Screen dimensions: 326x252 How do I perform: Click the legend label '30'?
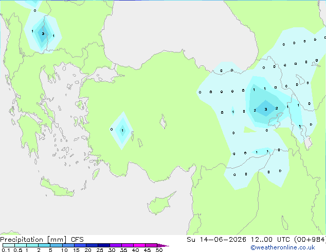point(112,250)
